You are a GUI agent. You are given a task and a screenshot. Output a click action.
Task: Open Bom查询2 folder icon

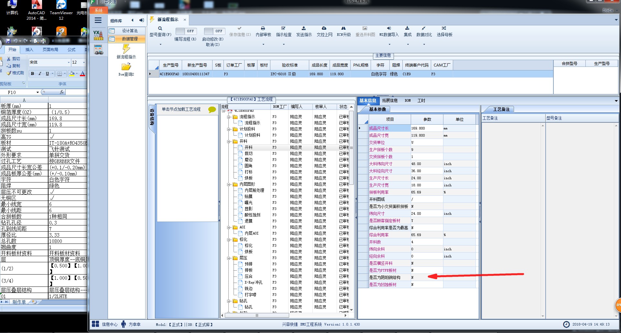(x=126, y=67)
